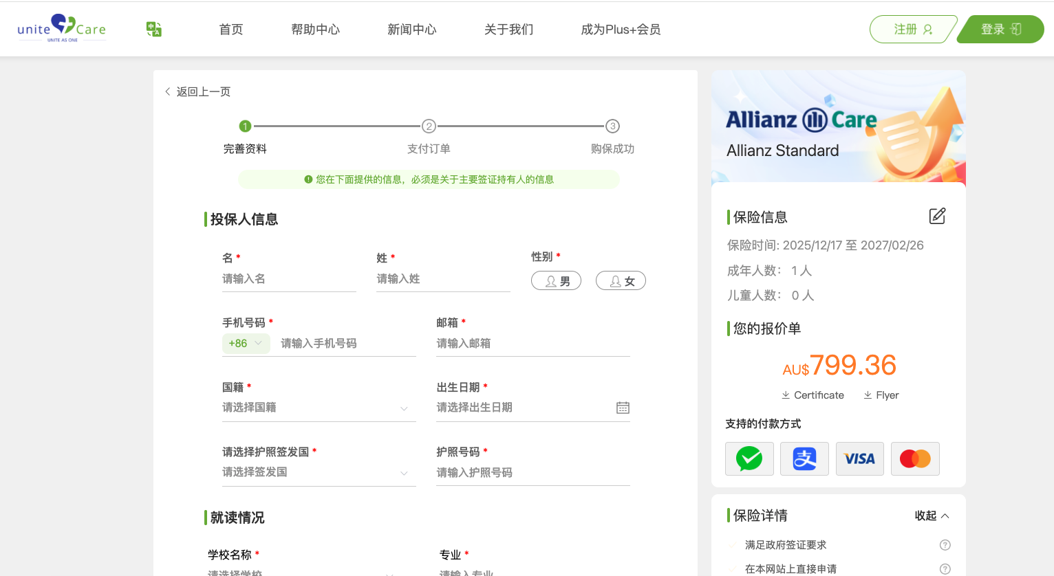The width and height of the screenshot is (1054, 576).
Task: Click the language translation icon in header
Action: coord(153,29)
